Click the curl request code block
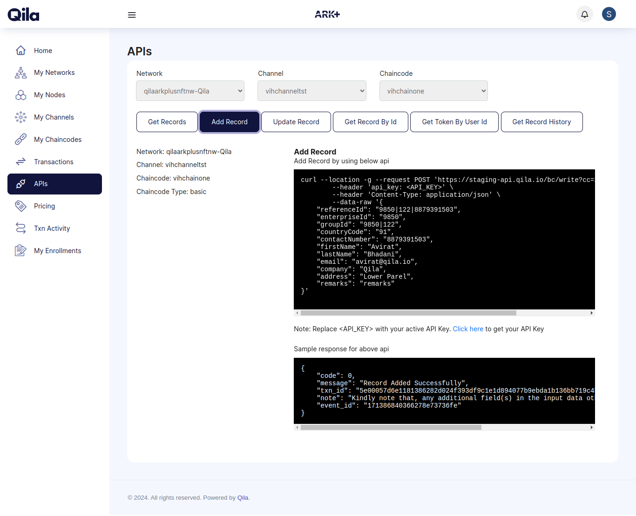Screen dimensions: 636x516 (444, 239)
